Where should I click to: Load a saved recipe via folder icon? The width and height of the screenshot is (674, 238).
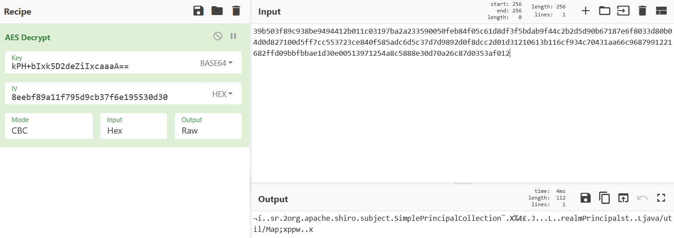(x=217, y=11)
